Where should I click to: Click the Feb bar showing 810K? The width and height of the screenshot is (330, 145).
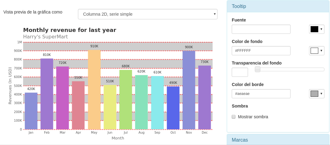click(x=47, y=94)
